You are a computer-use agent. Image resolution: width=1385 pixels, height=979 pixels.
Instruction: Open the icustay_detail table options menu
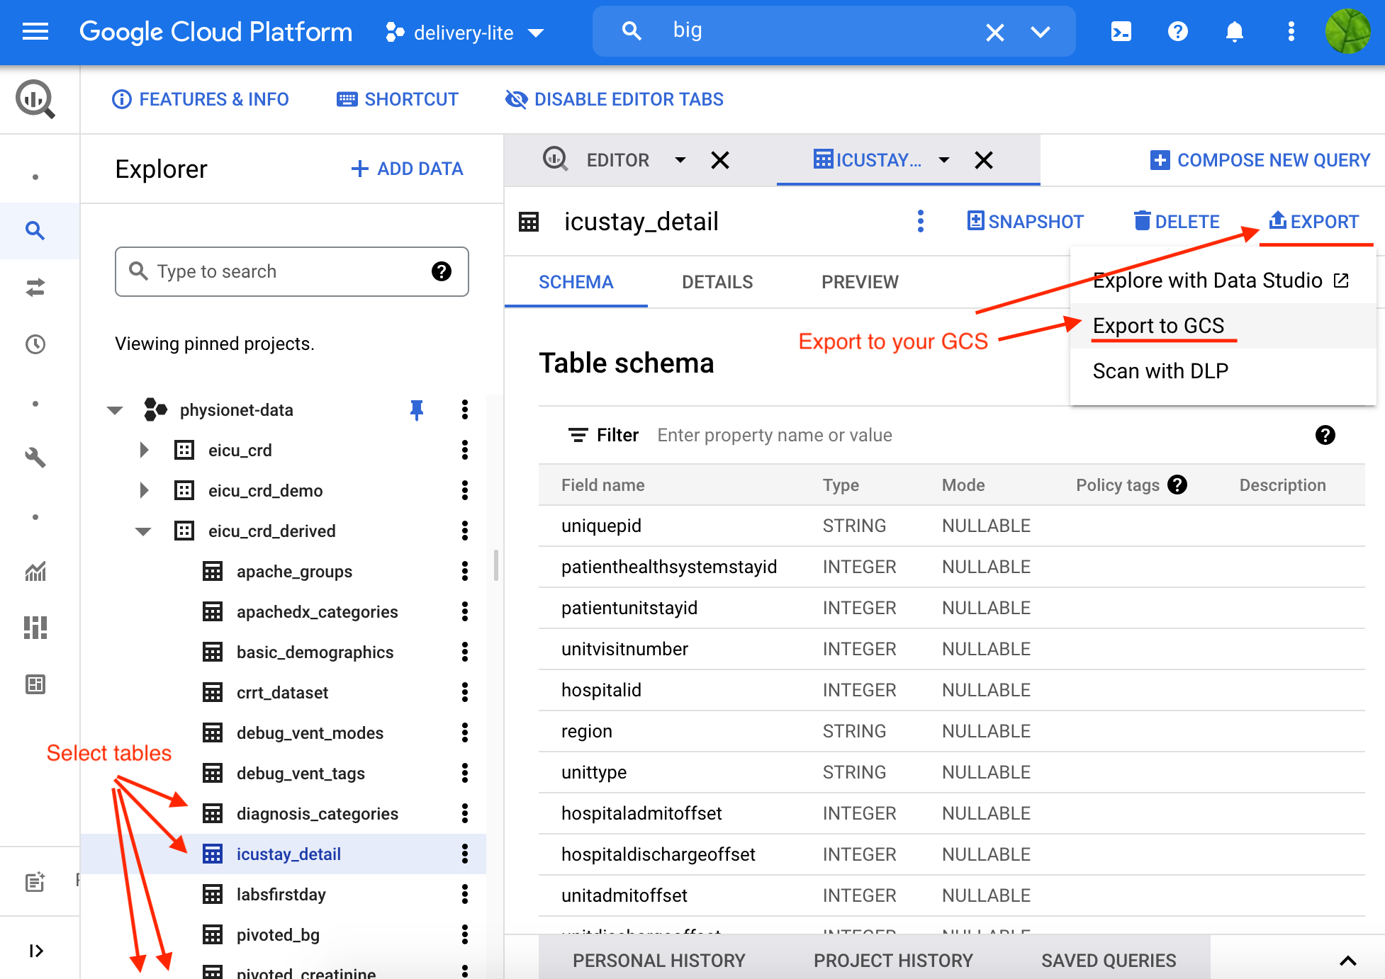tap(920, 221)
